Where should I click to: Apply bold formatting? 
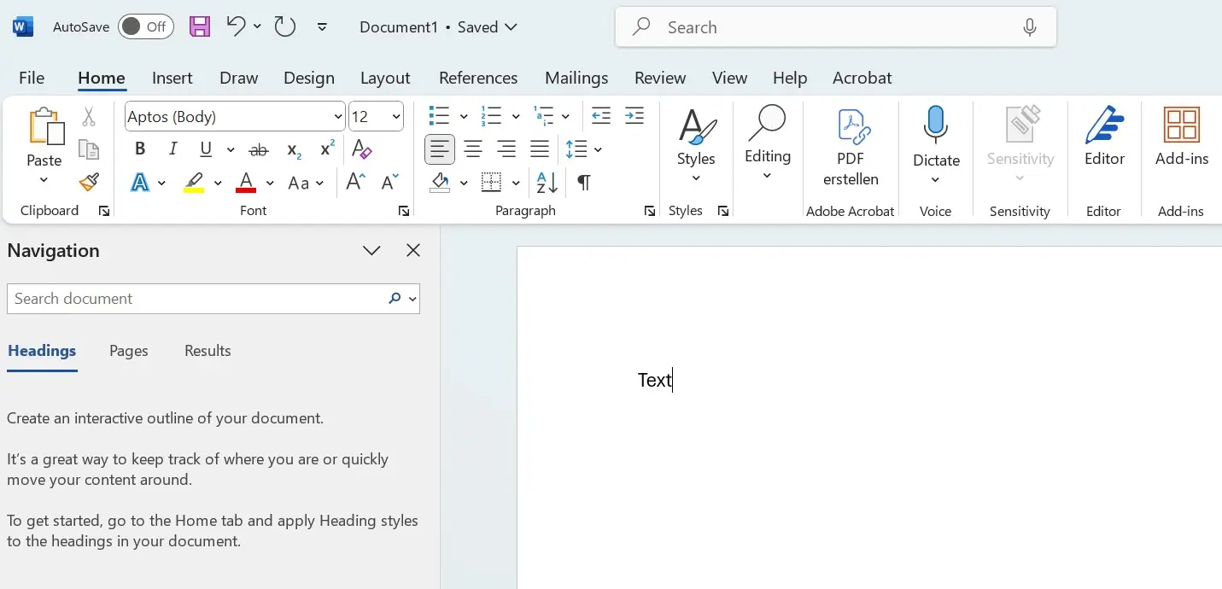click(x=139, y=149)
